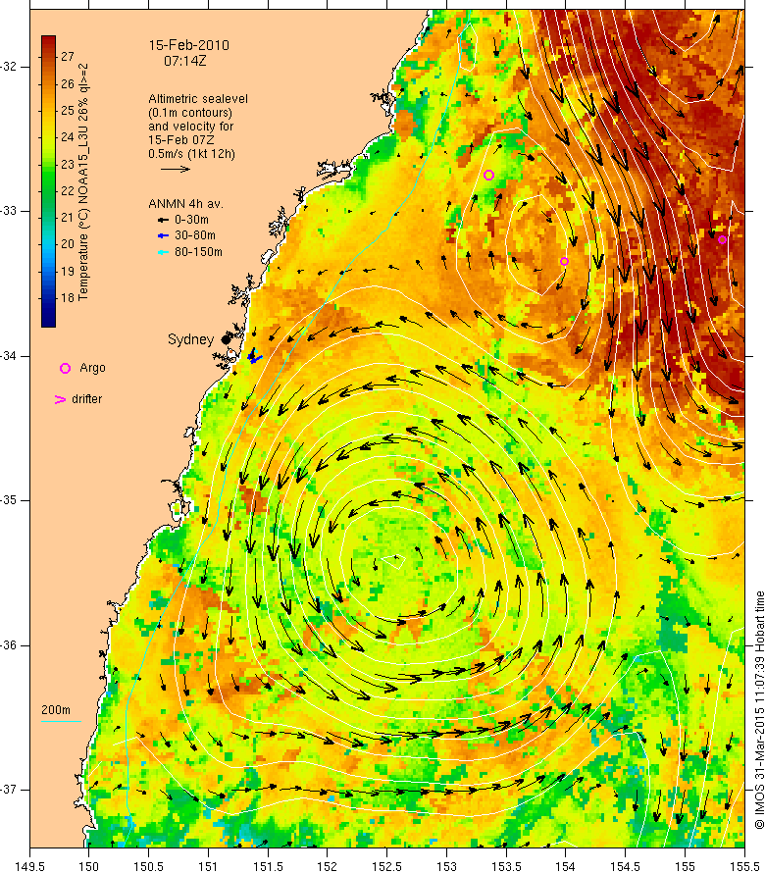
Task: Click the date label 15-Feb-2010
Action: [188, 45]
